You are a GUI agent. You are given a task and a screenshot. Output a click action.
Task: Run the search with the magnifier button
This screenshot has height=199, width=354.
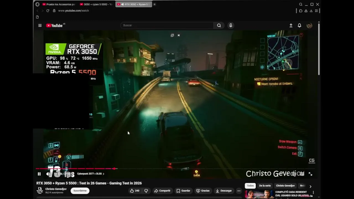coord(219,25)
